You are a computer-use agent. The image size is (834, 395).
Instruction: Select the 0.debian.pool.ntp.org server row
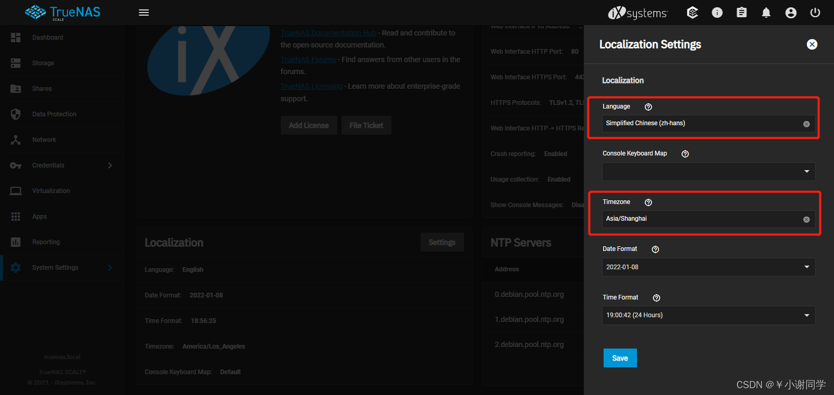[x=533, y=294]
